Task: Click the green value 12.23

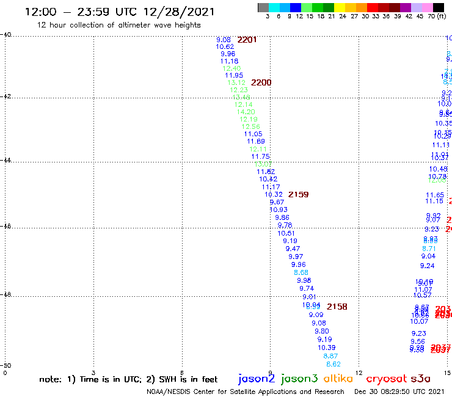Action: click(239, 90)
